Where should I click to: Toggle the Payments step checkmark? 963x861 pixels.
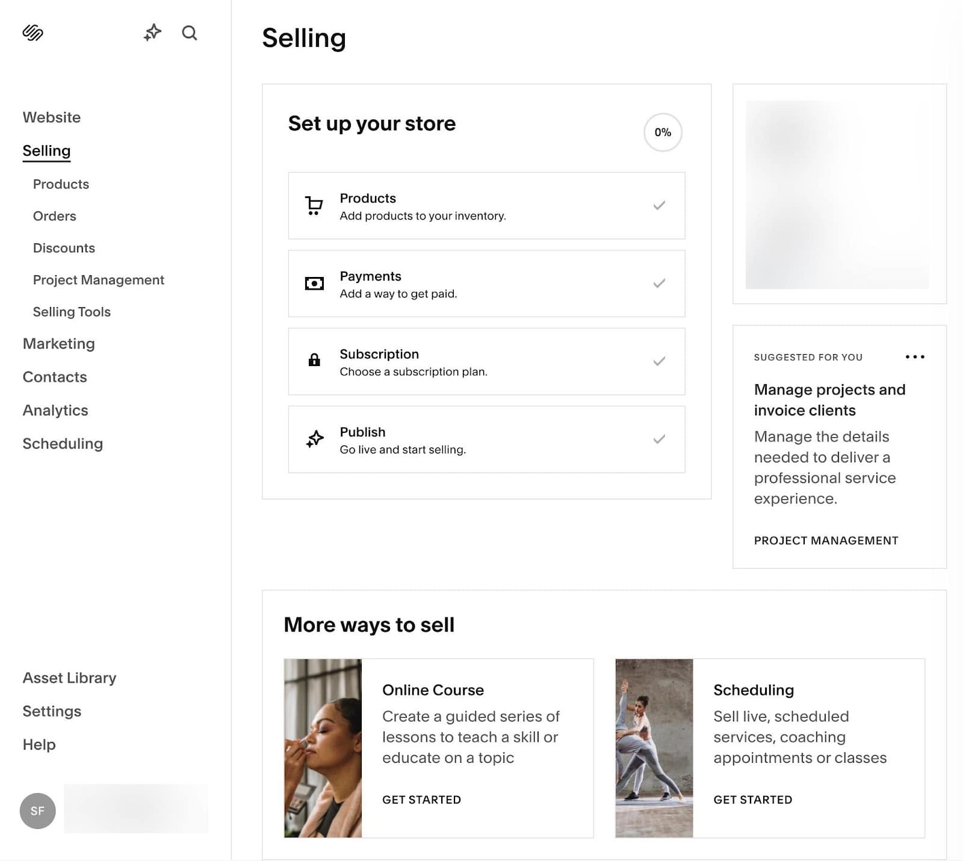tap(658, 283)
